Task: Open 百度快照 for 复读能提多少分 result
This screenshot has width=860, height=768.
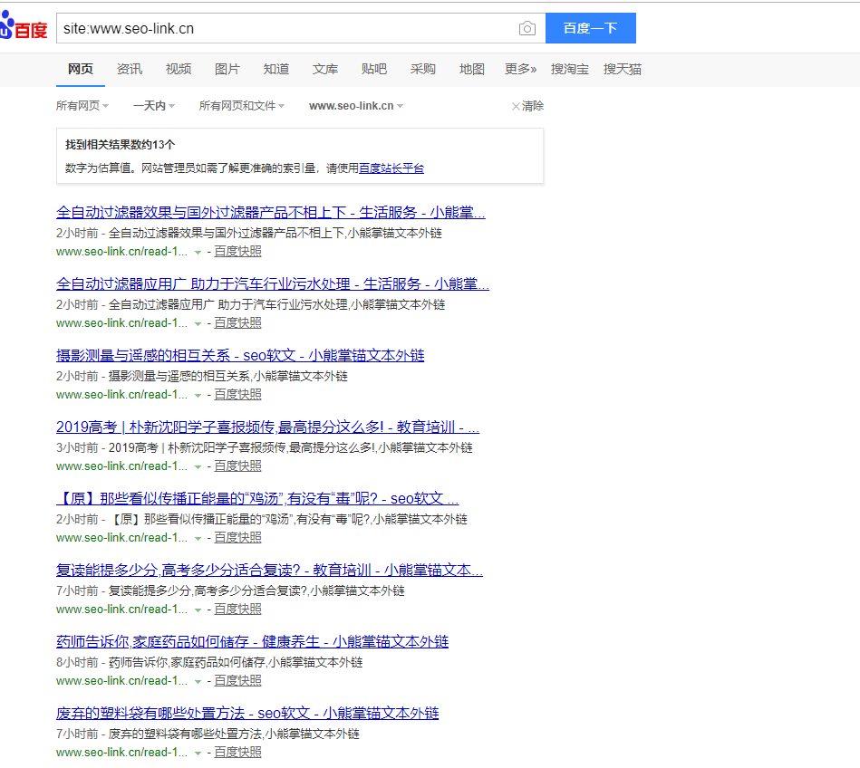Action: (237, 609)
